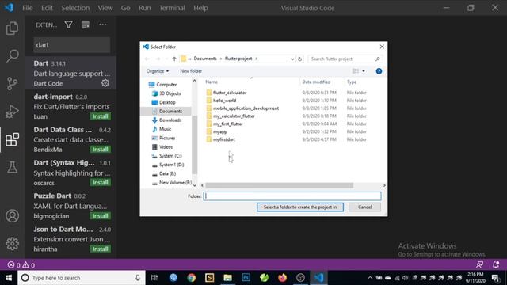
Task: Click the Folder name input field
Action: [292, 196]
